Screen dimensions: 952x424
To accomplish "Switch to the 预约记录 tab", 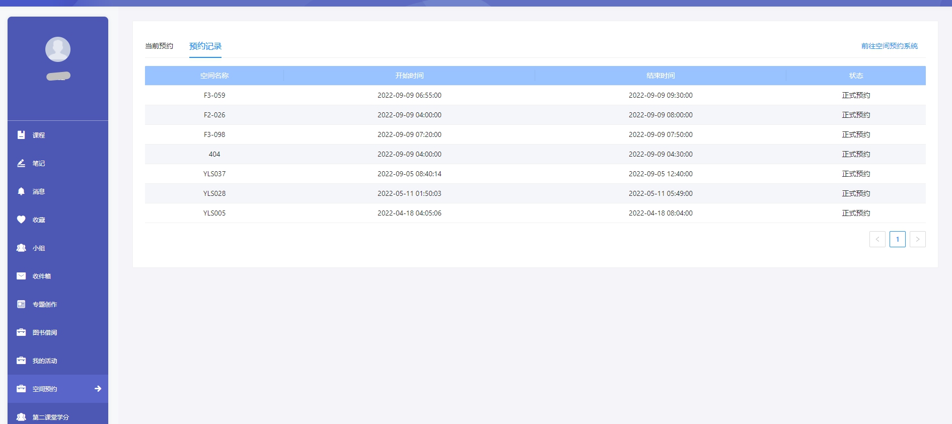I will [205, 46].
